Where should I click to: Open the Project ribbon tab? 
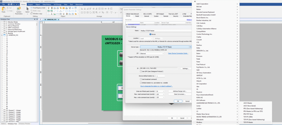[31, 4]
